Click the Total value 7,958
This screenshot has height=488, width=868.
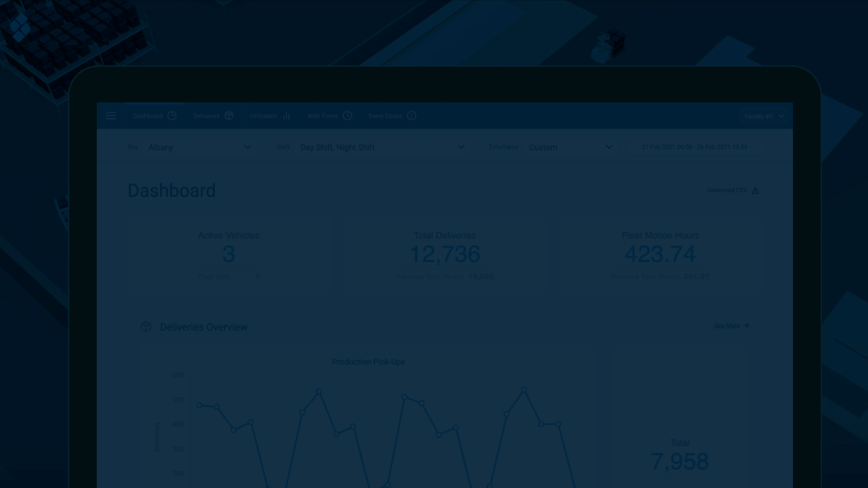[x=679, y=461]
